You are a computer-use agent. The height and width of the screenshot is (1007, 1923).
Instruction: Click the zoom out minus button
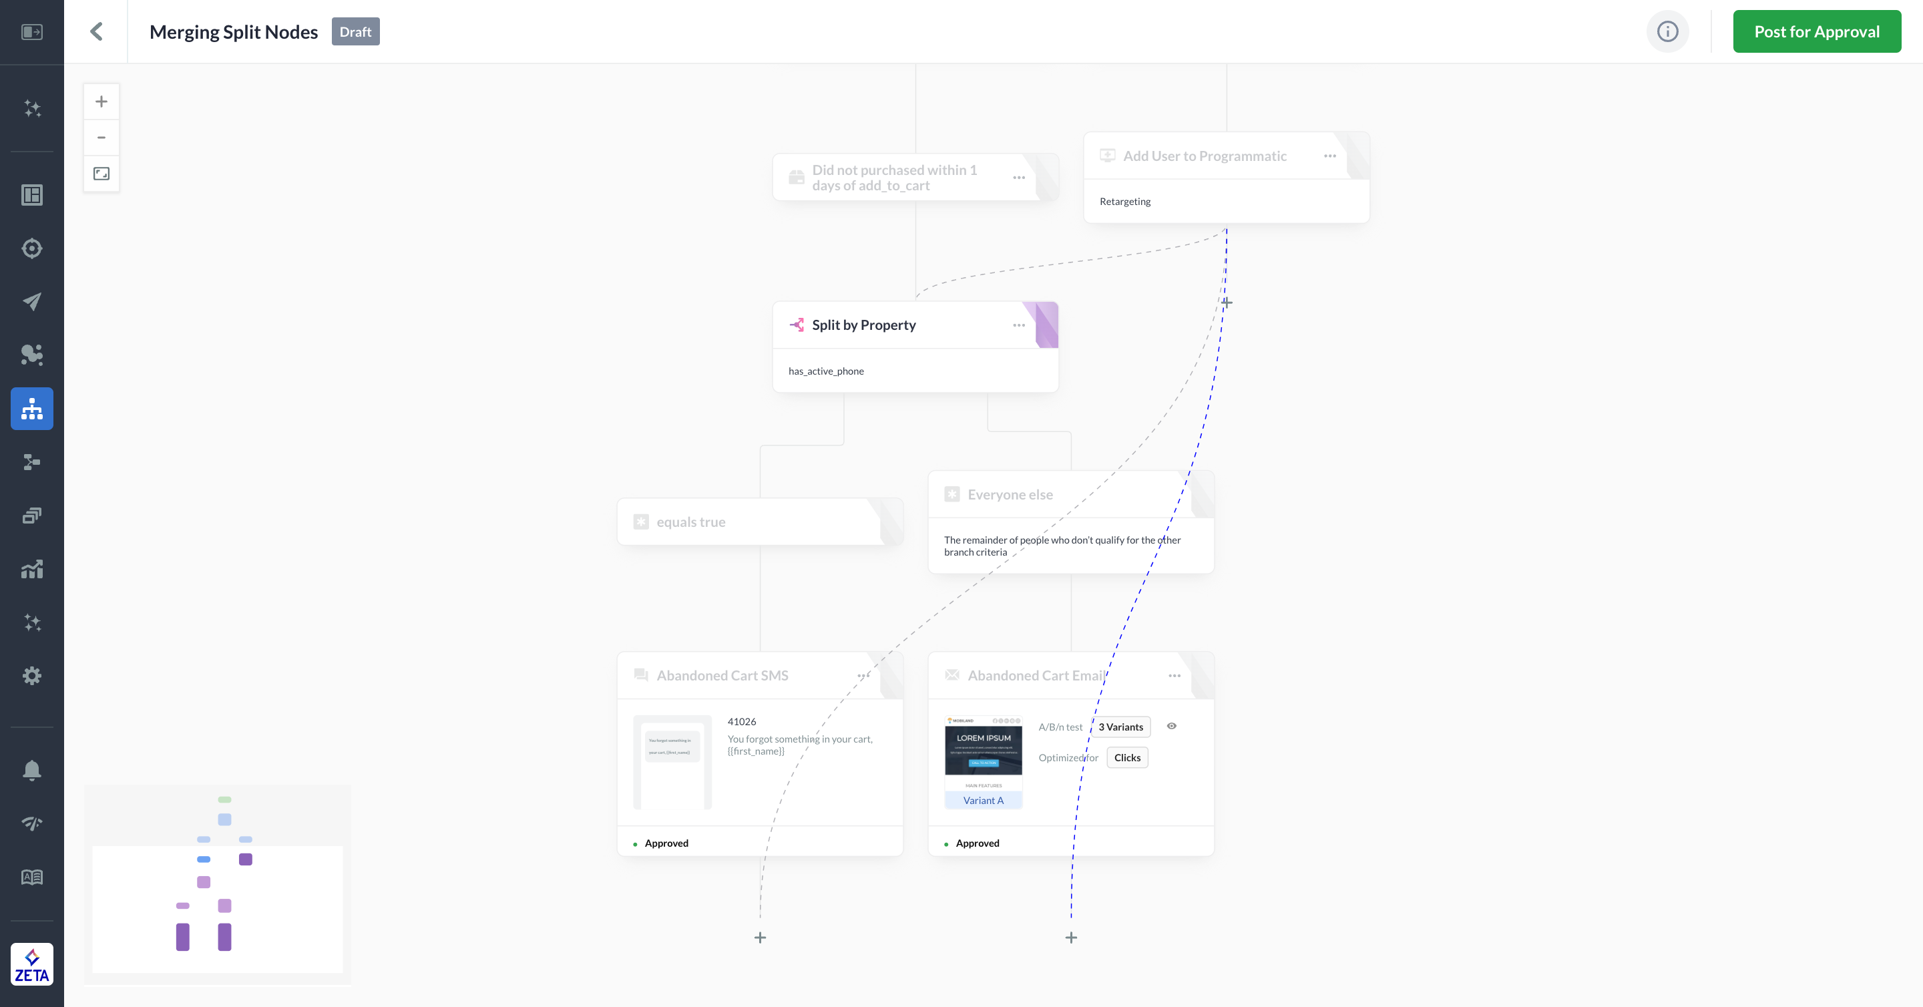[101, 138]
